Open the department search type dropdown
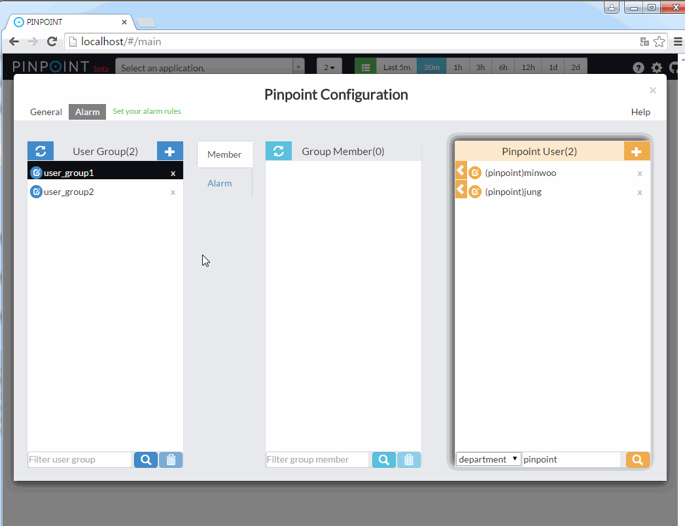 click(489, 459)
